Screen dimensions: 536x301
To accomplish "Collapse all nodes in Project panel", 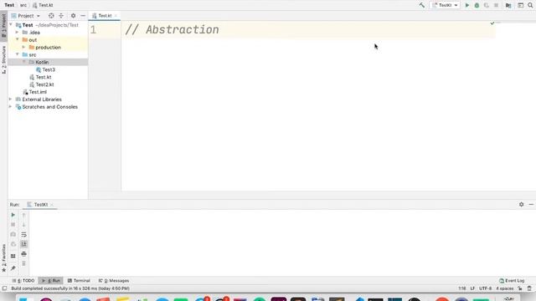I will [61, 16].
